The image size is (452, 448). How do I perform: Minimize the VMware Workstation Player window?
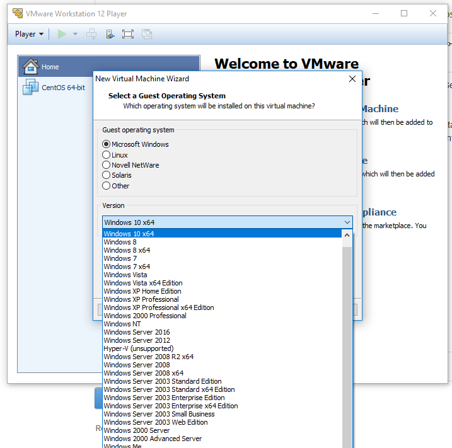(x=375, y=13)
